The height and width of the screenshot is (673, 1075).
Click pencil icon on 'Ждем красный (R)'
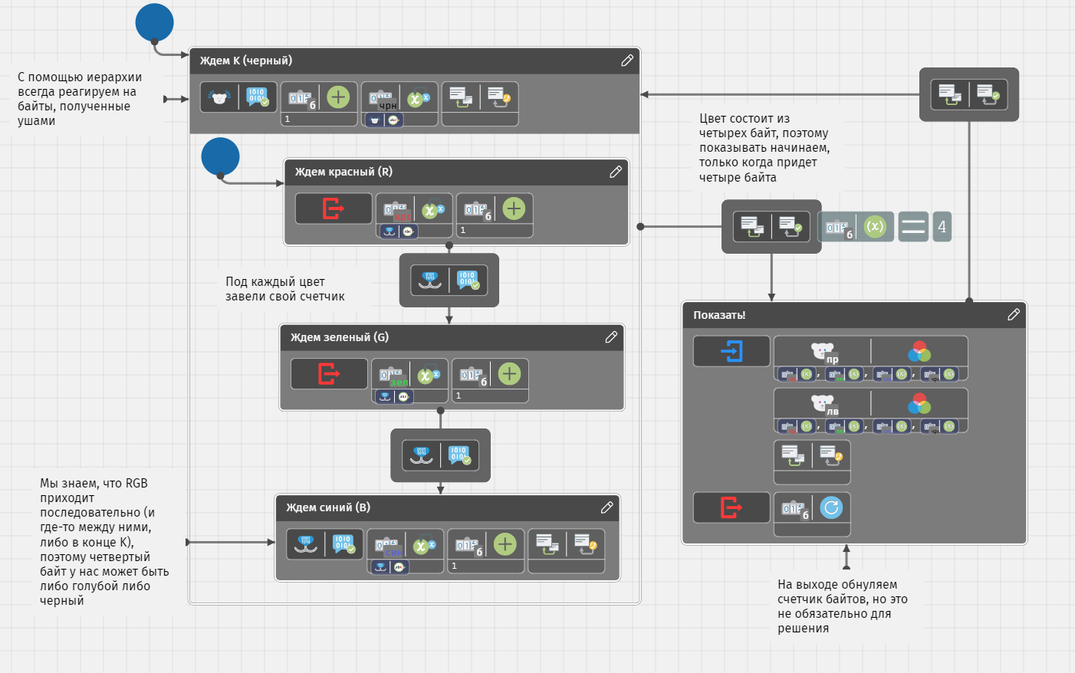click(x=615, y=172)
